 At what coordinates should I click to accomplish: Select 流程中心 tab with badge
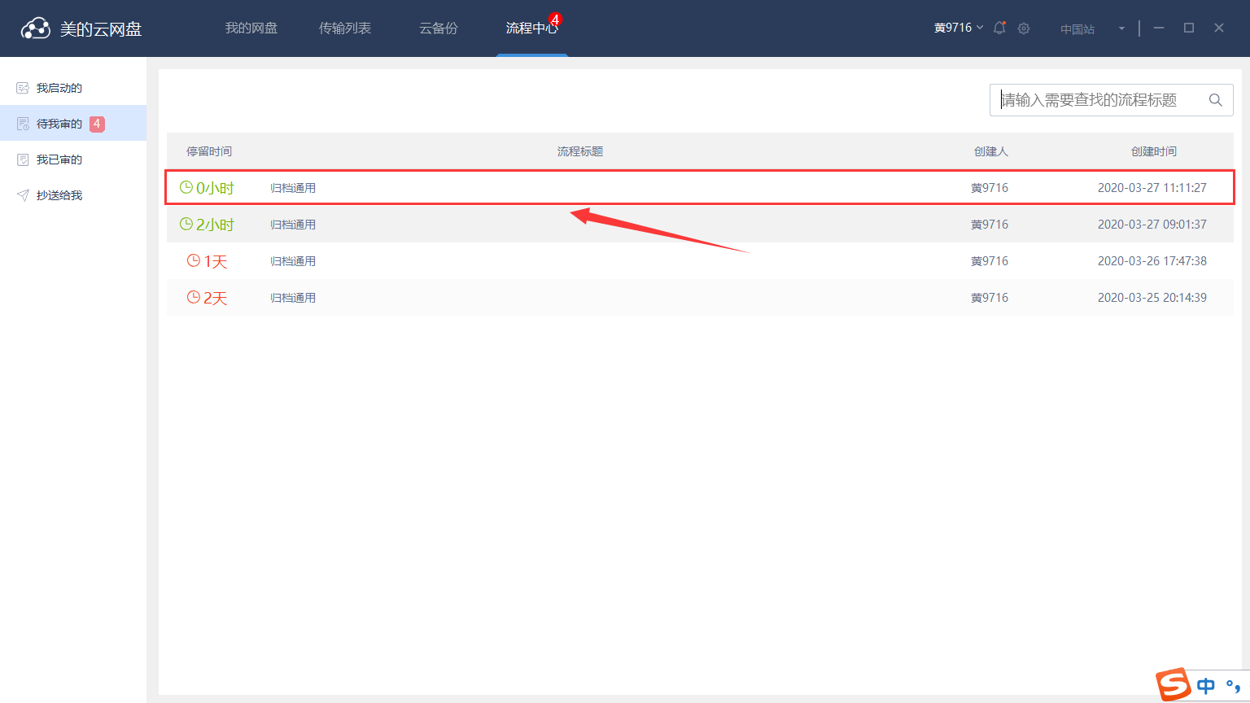[x=531, y=28]
